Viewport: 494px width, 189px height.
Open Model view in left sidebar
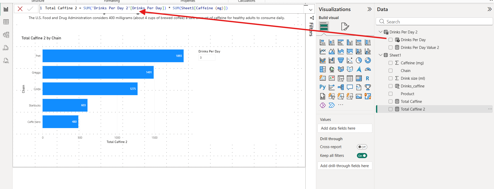click(6, 35)
